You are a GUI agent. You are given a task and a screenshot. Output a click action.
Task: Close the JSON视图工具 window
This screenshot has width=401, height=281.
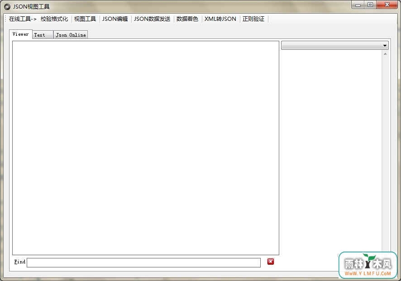coord(387,5)
